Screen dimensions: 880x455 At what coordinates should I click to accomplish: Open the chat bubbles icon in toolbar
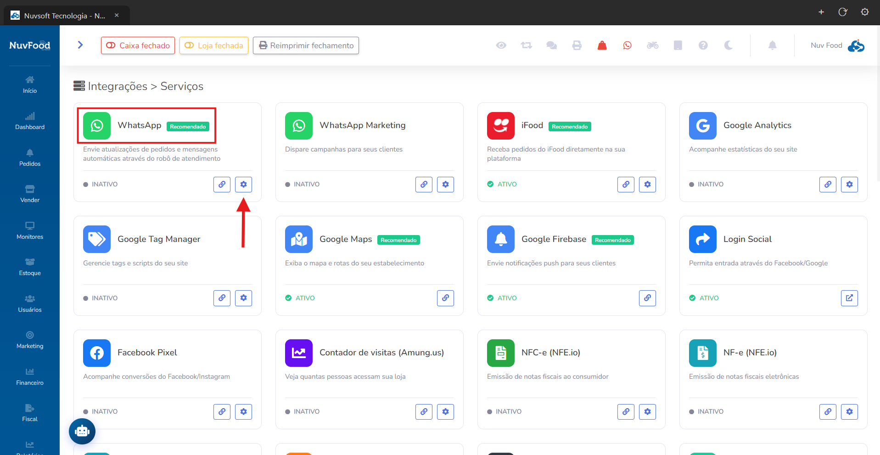pos(552,45)
